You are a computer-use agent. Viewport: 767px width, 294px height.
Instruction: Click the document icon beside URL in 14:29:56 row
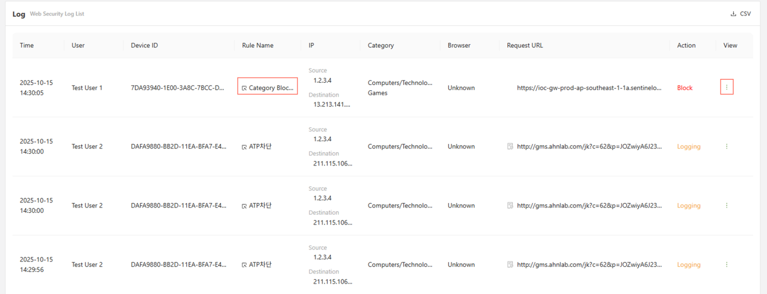coord(510,264)
